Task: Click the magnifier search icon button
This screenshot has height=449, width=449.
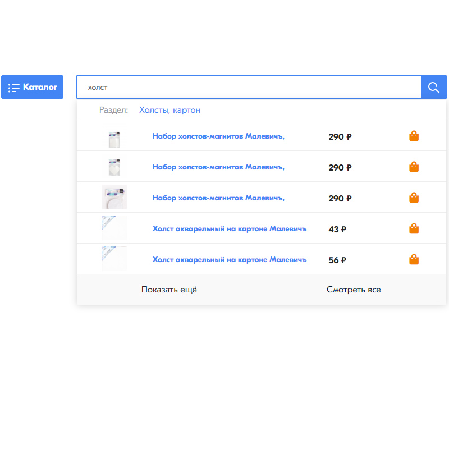Action: (x=434, y=87)
